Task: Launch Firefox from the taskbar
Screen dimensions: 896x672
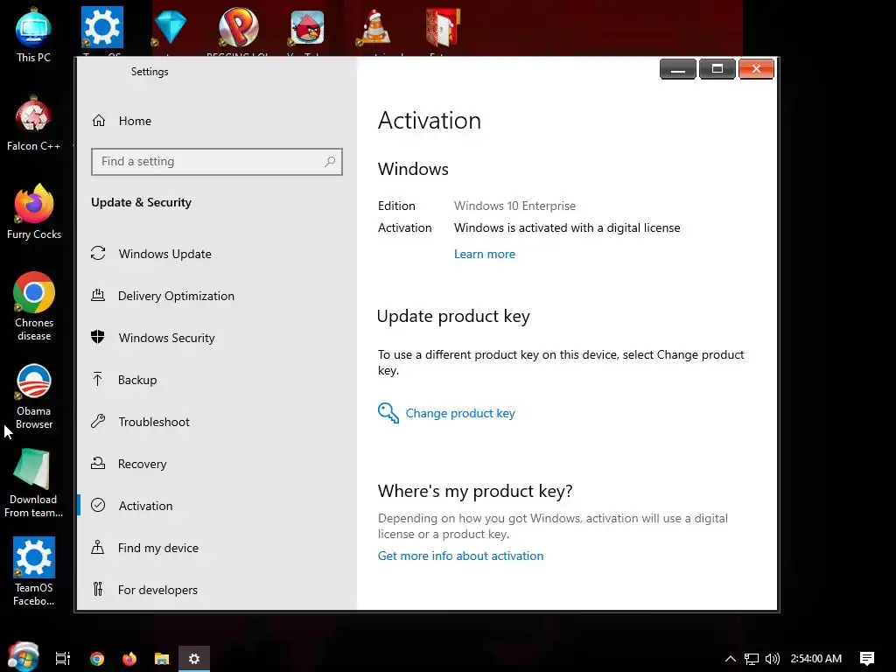Action: 129,659
